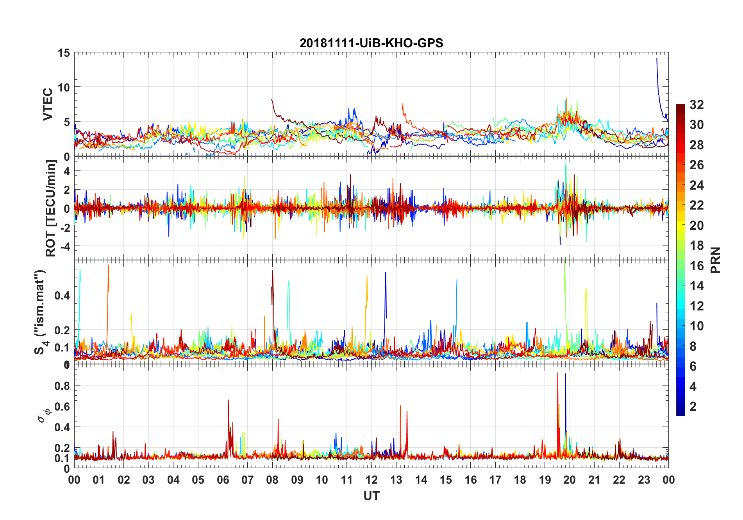Click the "0.4" tick on S4 axis
This screenshot has width=743, height=520.
62,295
